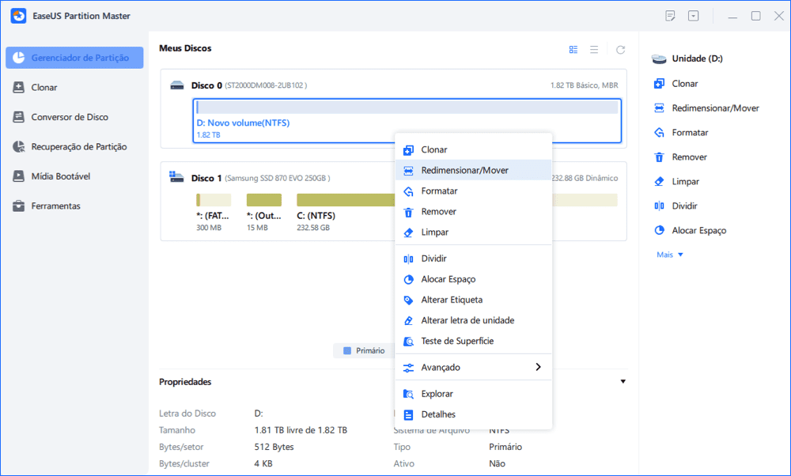Open the title bar dropdown menu icon
This screenshot has width=791, height=476.
[694, 16]
